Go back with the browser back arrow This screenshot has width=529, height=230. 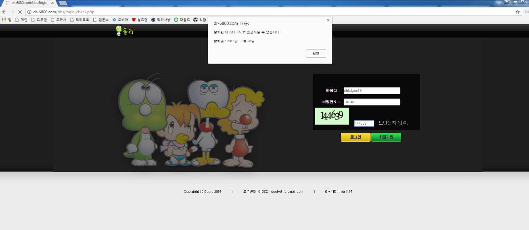[x=4, y=12]
